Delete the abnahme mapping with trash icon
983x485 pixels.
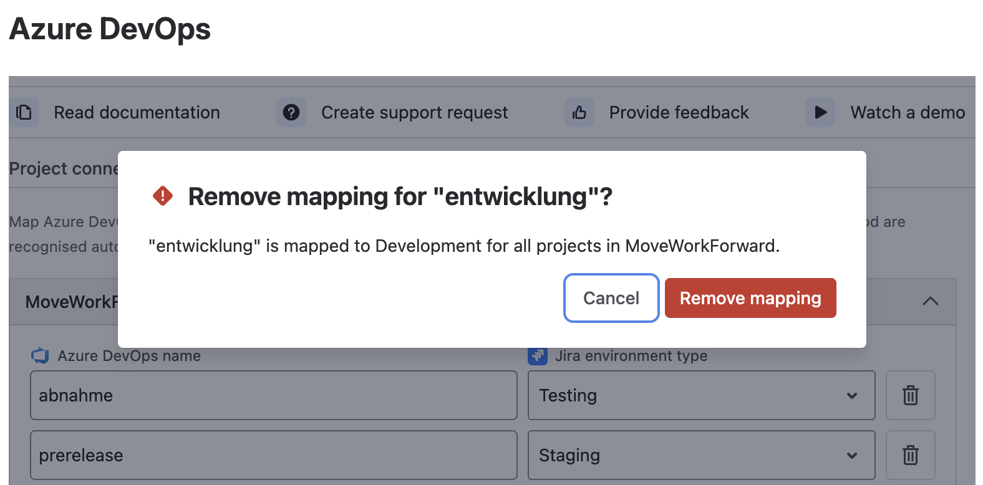(911, 395)
